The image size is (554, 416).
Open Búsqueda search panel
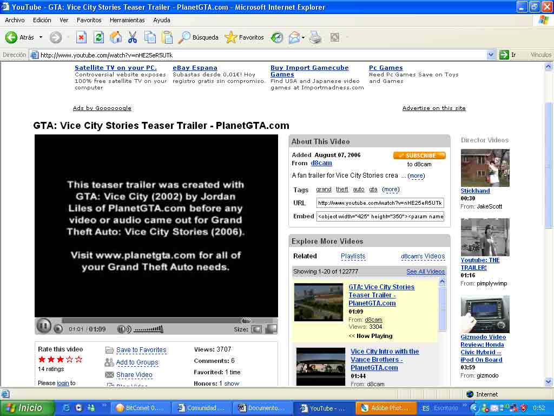(x=198, y=37)
